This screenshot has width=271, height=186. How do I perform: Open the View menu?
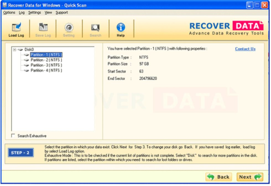(48, 13)
